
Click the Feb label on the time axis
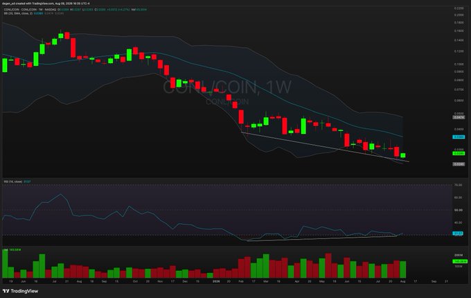(241, 281)
